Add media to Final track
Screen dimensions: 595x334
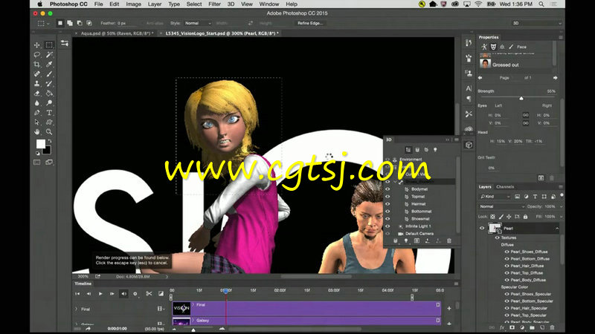coord(449,309)
